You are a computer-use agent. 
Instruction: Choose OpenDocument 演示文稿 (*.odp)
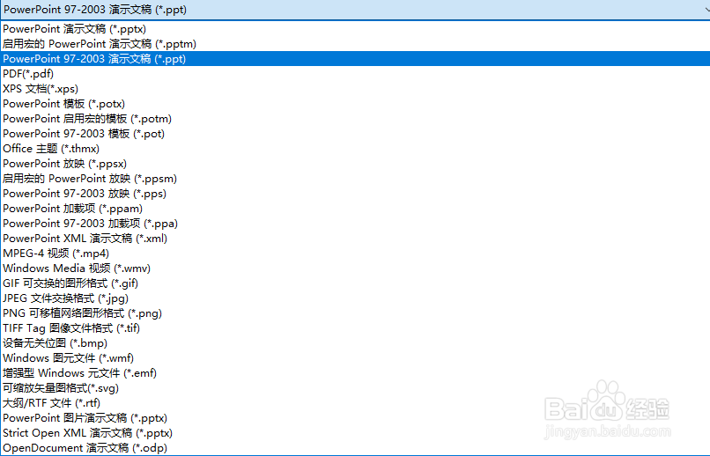[355, 447]
